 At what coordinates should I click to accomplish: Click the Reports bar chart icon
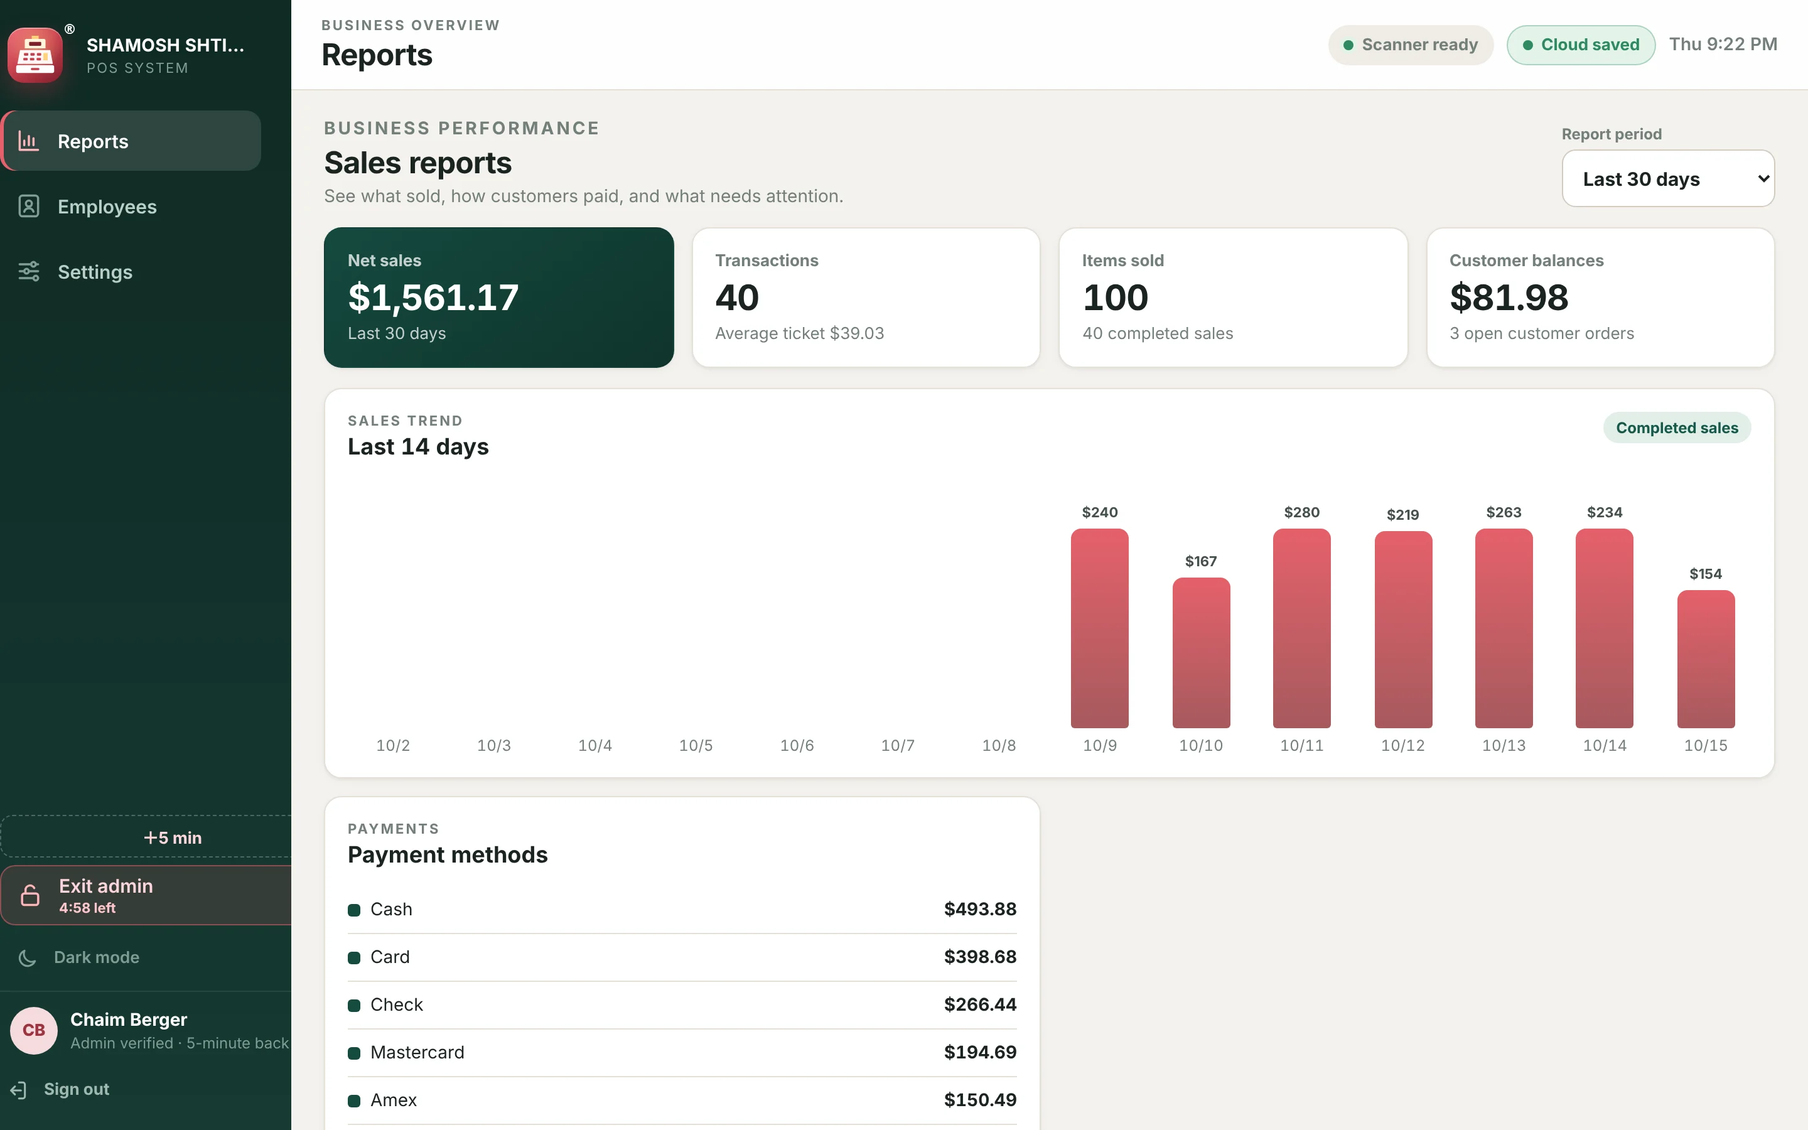tap(28, 141)
